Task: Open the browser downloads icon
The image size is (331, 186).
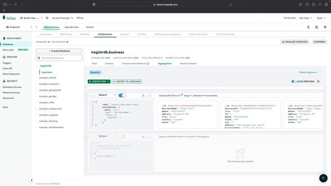Action: [307, 5]
